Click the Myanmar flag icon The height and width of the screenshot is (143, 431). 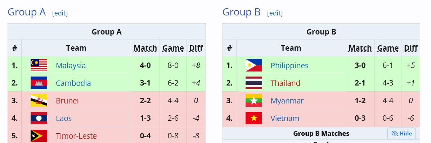coord(254,101)
